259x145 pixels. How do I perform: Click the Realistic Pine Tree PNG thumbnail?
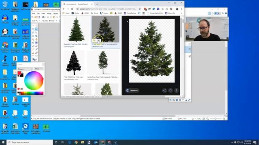click(x=76, y=29)
